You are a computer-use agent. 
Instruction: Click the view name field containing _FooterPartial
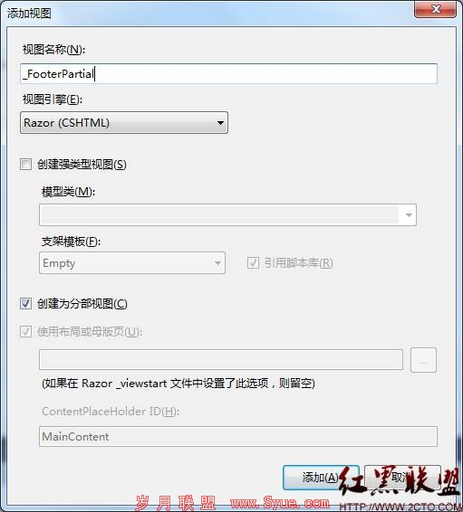coord(228,74)
